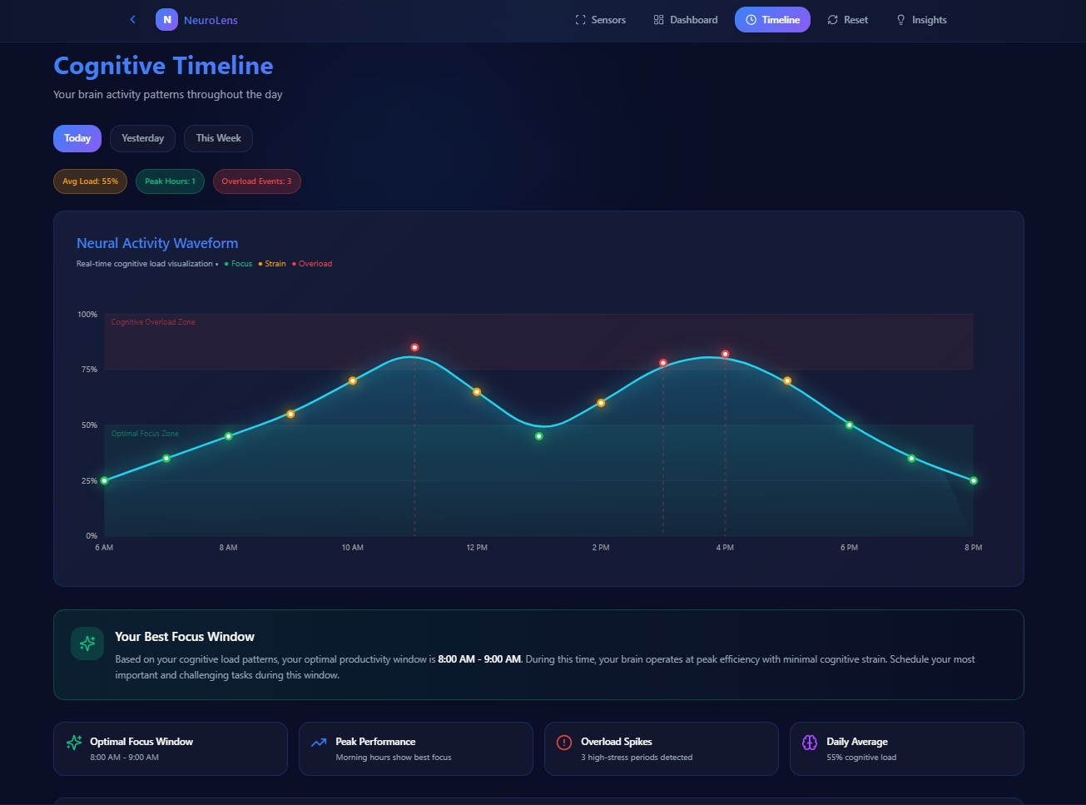The width and height of the screenshot is (1086, 805).
Task: Click '3 high-stress periods detected' text
Action: point(637,758)
